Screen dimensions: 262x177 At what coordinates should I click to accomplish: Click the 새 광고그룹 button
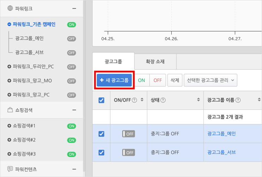(x=114, y=80)
